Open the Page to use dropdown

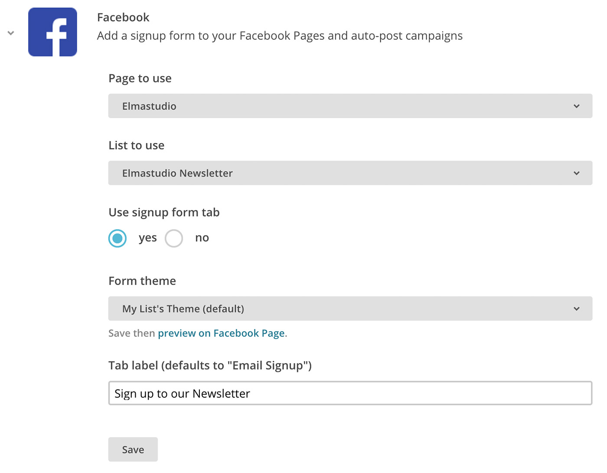pos(350,106)
